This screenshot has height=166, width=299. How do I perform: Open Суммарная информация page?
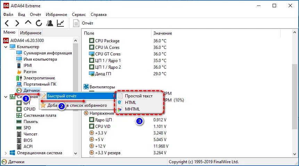point(48,53)
